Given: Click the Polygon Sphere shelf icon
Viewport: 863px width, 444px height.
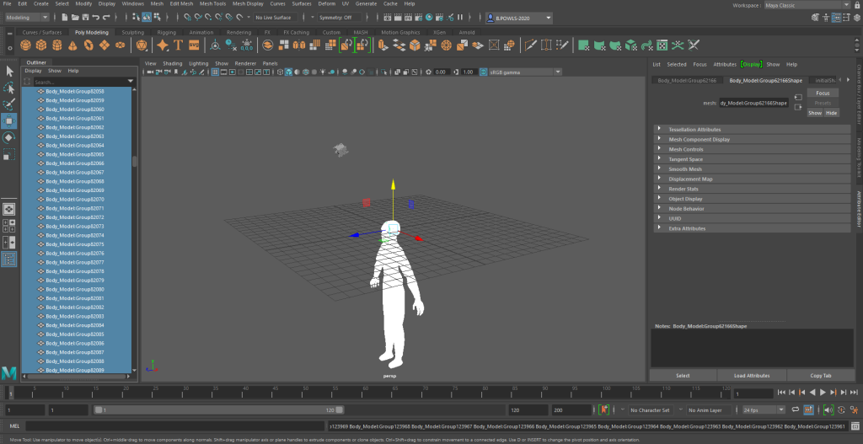Looking at the screenshot, I should tap(26, 45).
